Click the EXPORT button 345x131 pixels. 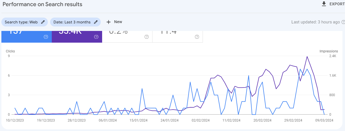[333, 4]
